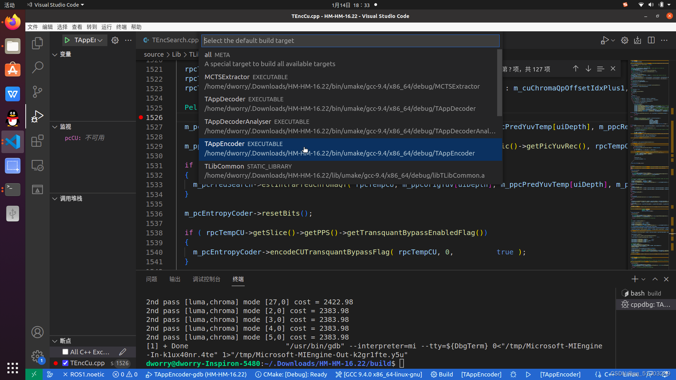
Task: Jump to next search match arrow
Action: pyautogui.click(x=588, y=69)
